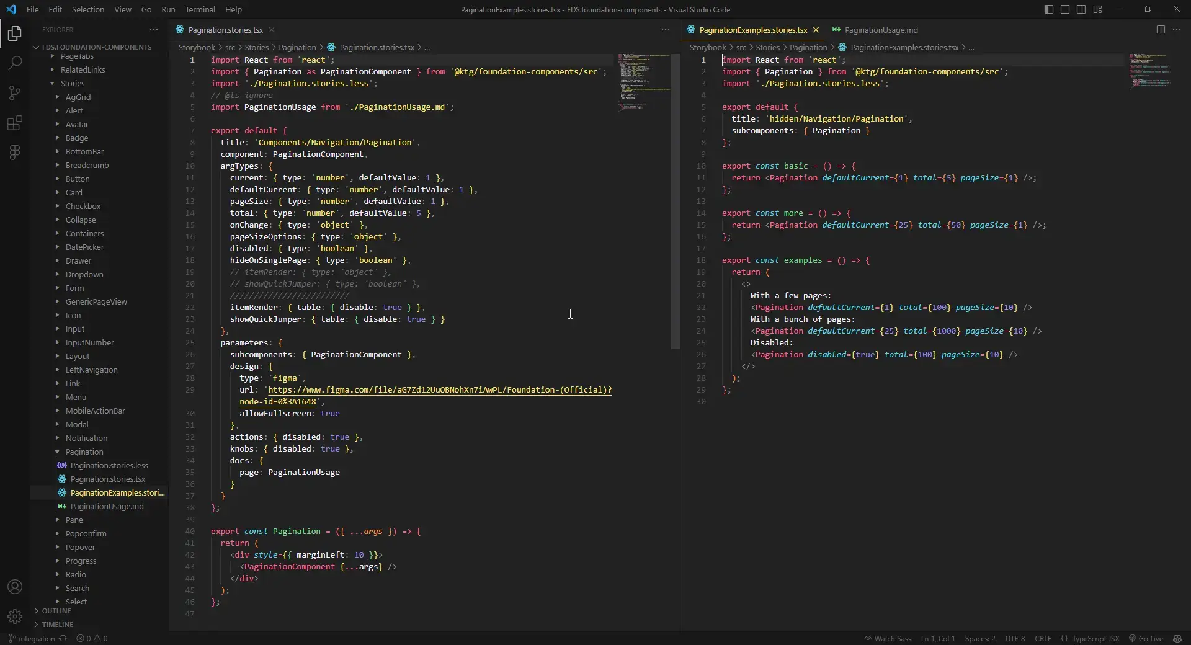Open the Extensions view
This screenshot has height=645, width=1191.
[15, 123]
